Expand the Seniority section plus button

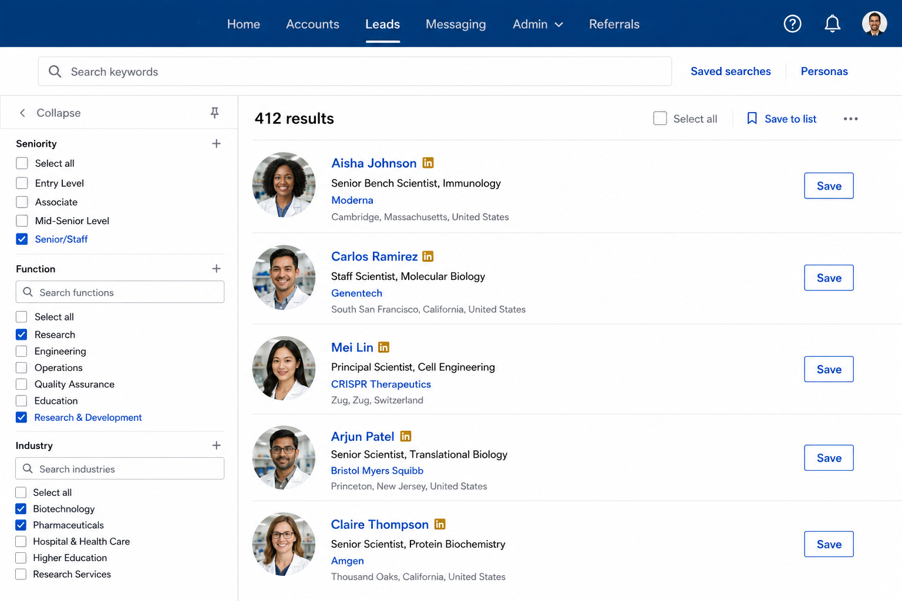pyautogui.click(x=216, y=143)
